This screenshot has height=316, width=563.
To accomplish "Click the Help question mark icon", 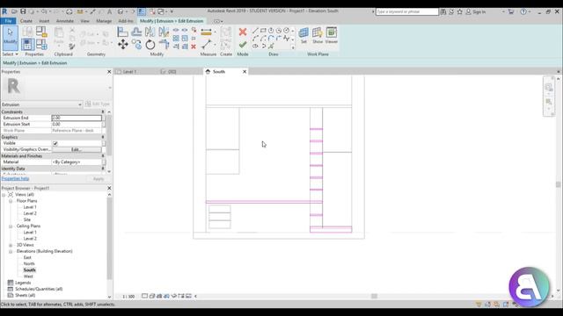I will coord(523,11).
